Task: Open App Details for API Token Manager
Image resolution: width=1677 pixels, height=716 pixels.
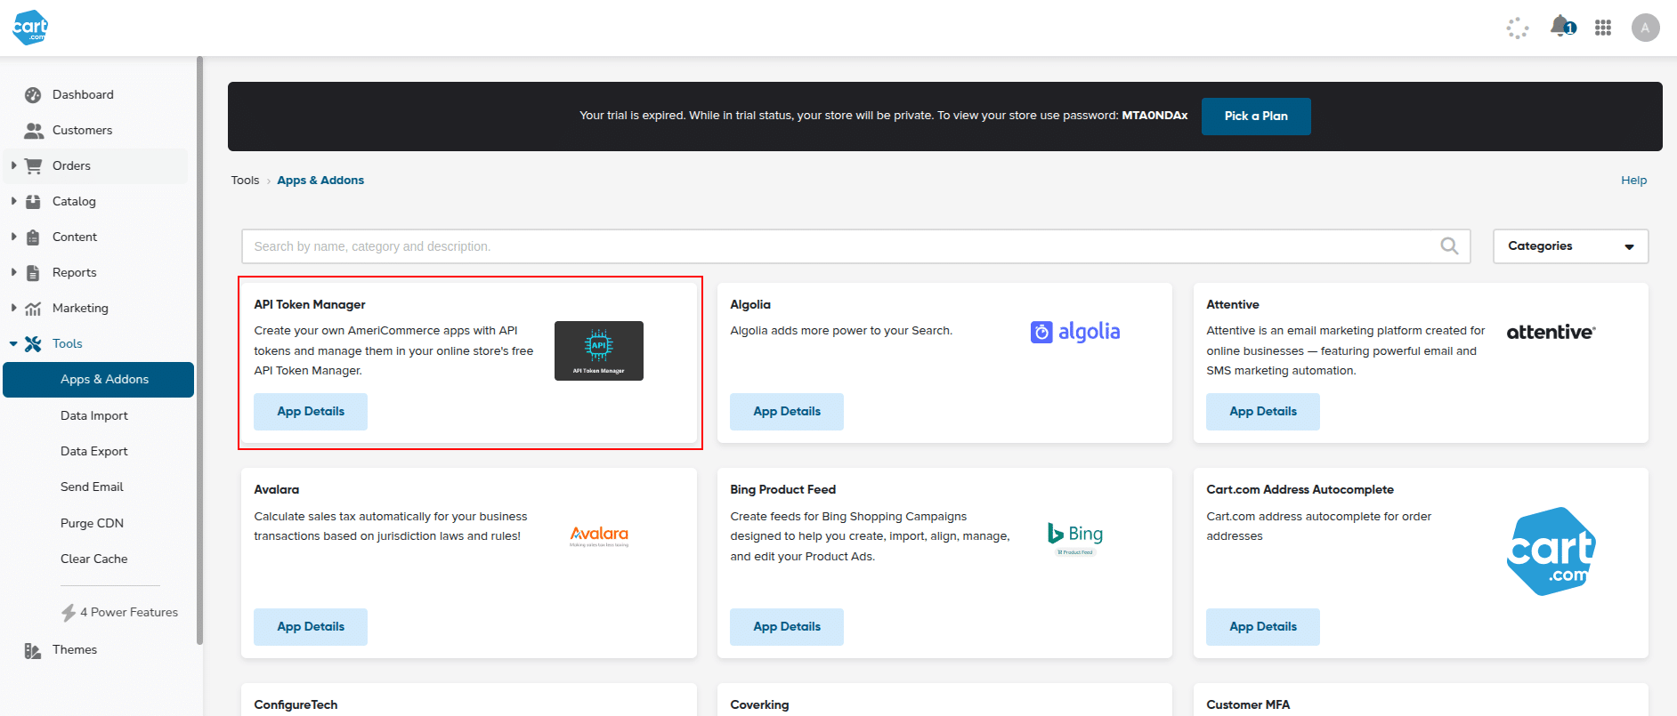Action: [x=311, y=412]
